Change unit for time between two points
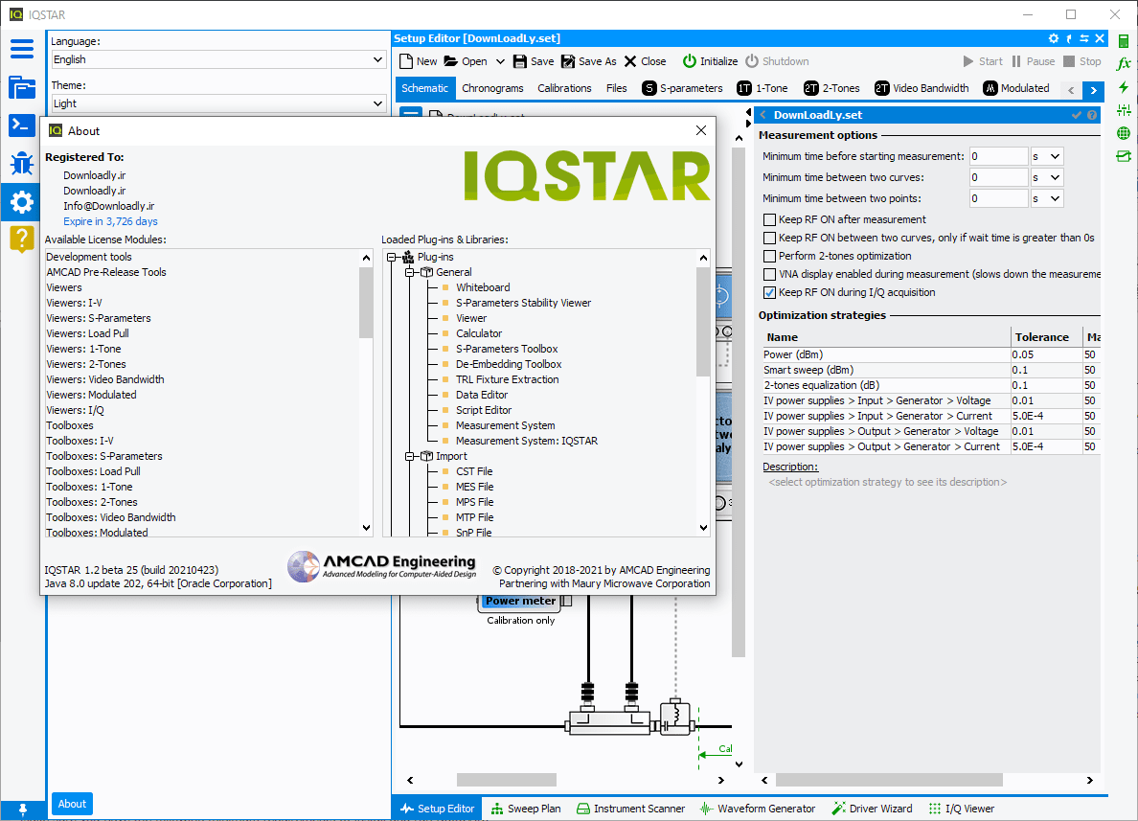Image resolution: width=1138 pixels, height=821 pixels. pyautogui.click(x=1047, y=198)
